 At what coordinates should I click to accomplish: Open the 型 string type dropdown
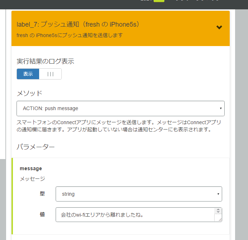pos(139,194)
